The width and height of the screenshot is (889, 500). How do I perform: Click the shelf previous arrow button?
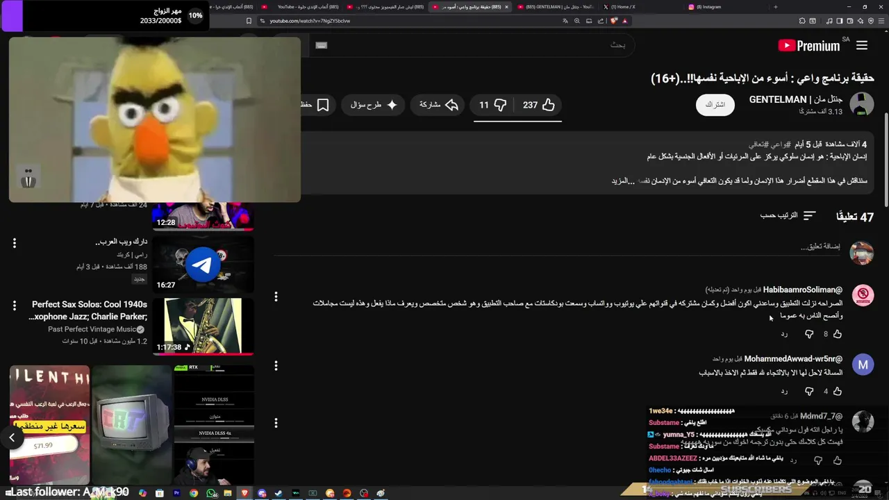(x=12, y=437)
